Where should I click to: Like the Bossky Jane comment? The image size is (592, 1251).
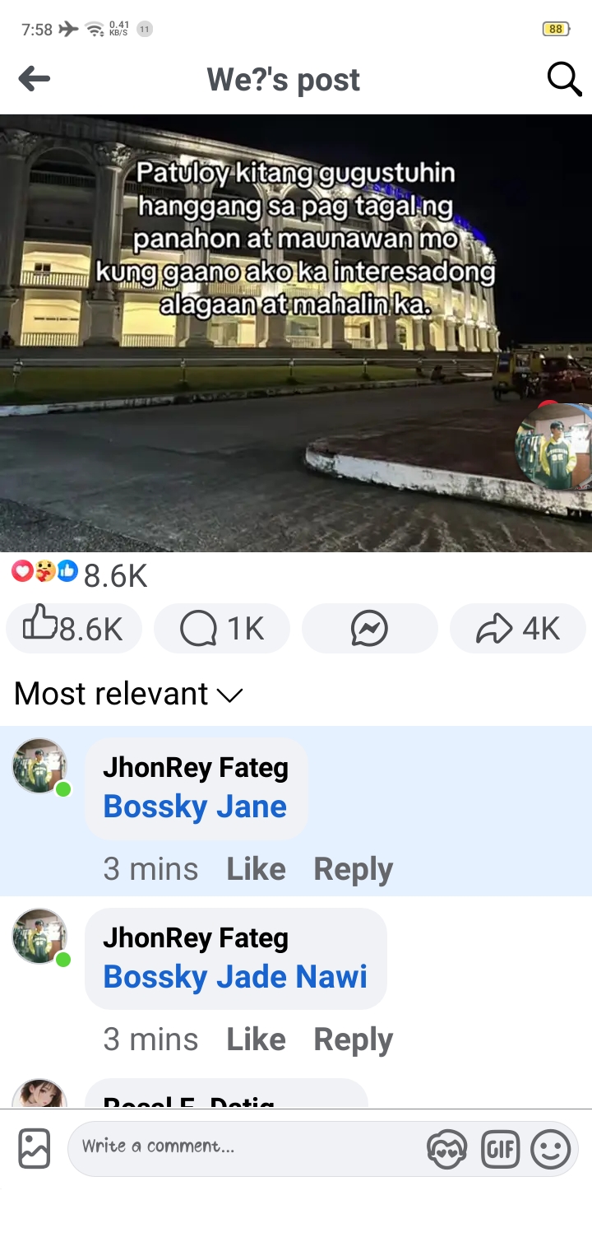256,869
